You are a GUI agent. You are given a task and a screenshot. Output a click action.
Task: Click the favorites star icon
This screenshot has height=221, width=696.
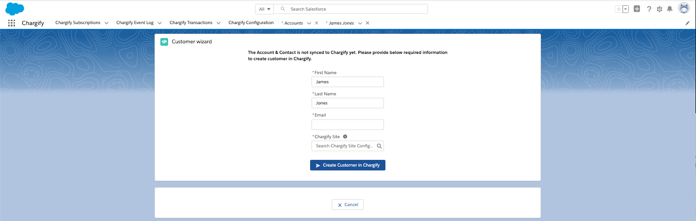(618, 9)
